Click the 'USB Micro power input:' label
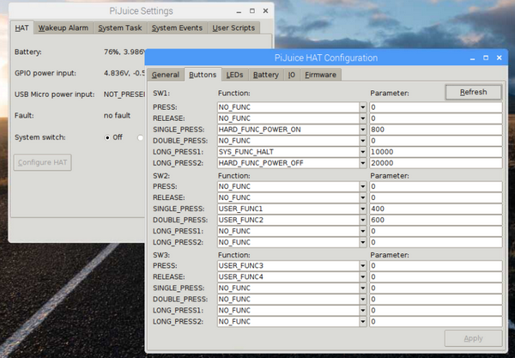Viewport: 515px width, 358px height. click(x=55, y=94)
